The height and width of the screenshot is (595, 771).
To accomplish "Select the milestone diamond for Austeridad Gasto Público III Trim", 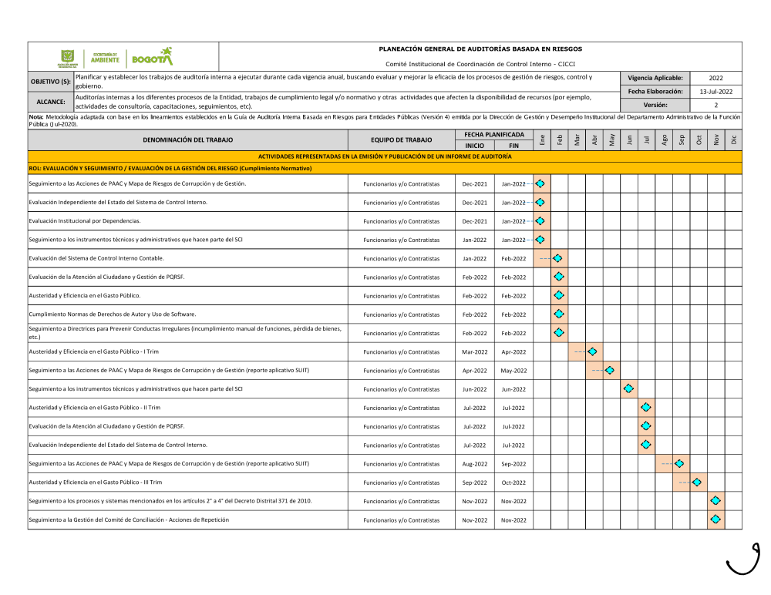I will point(696,482).
